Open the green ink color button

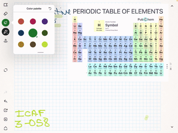point(6,23)
